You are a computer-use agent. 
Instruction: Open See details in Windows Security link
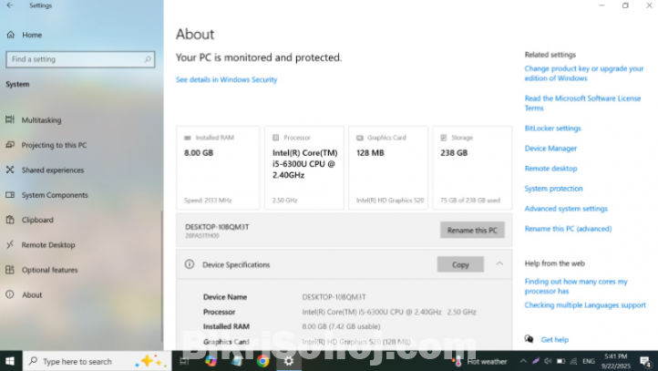pyautogui.click(x=226, y=80)
